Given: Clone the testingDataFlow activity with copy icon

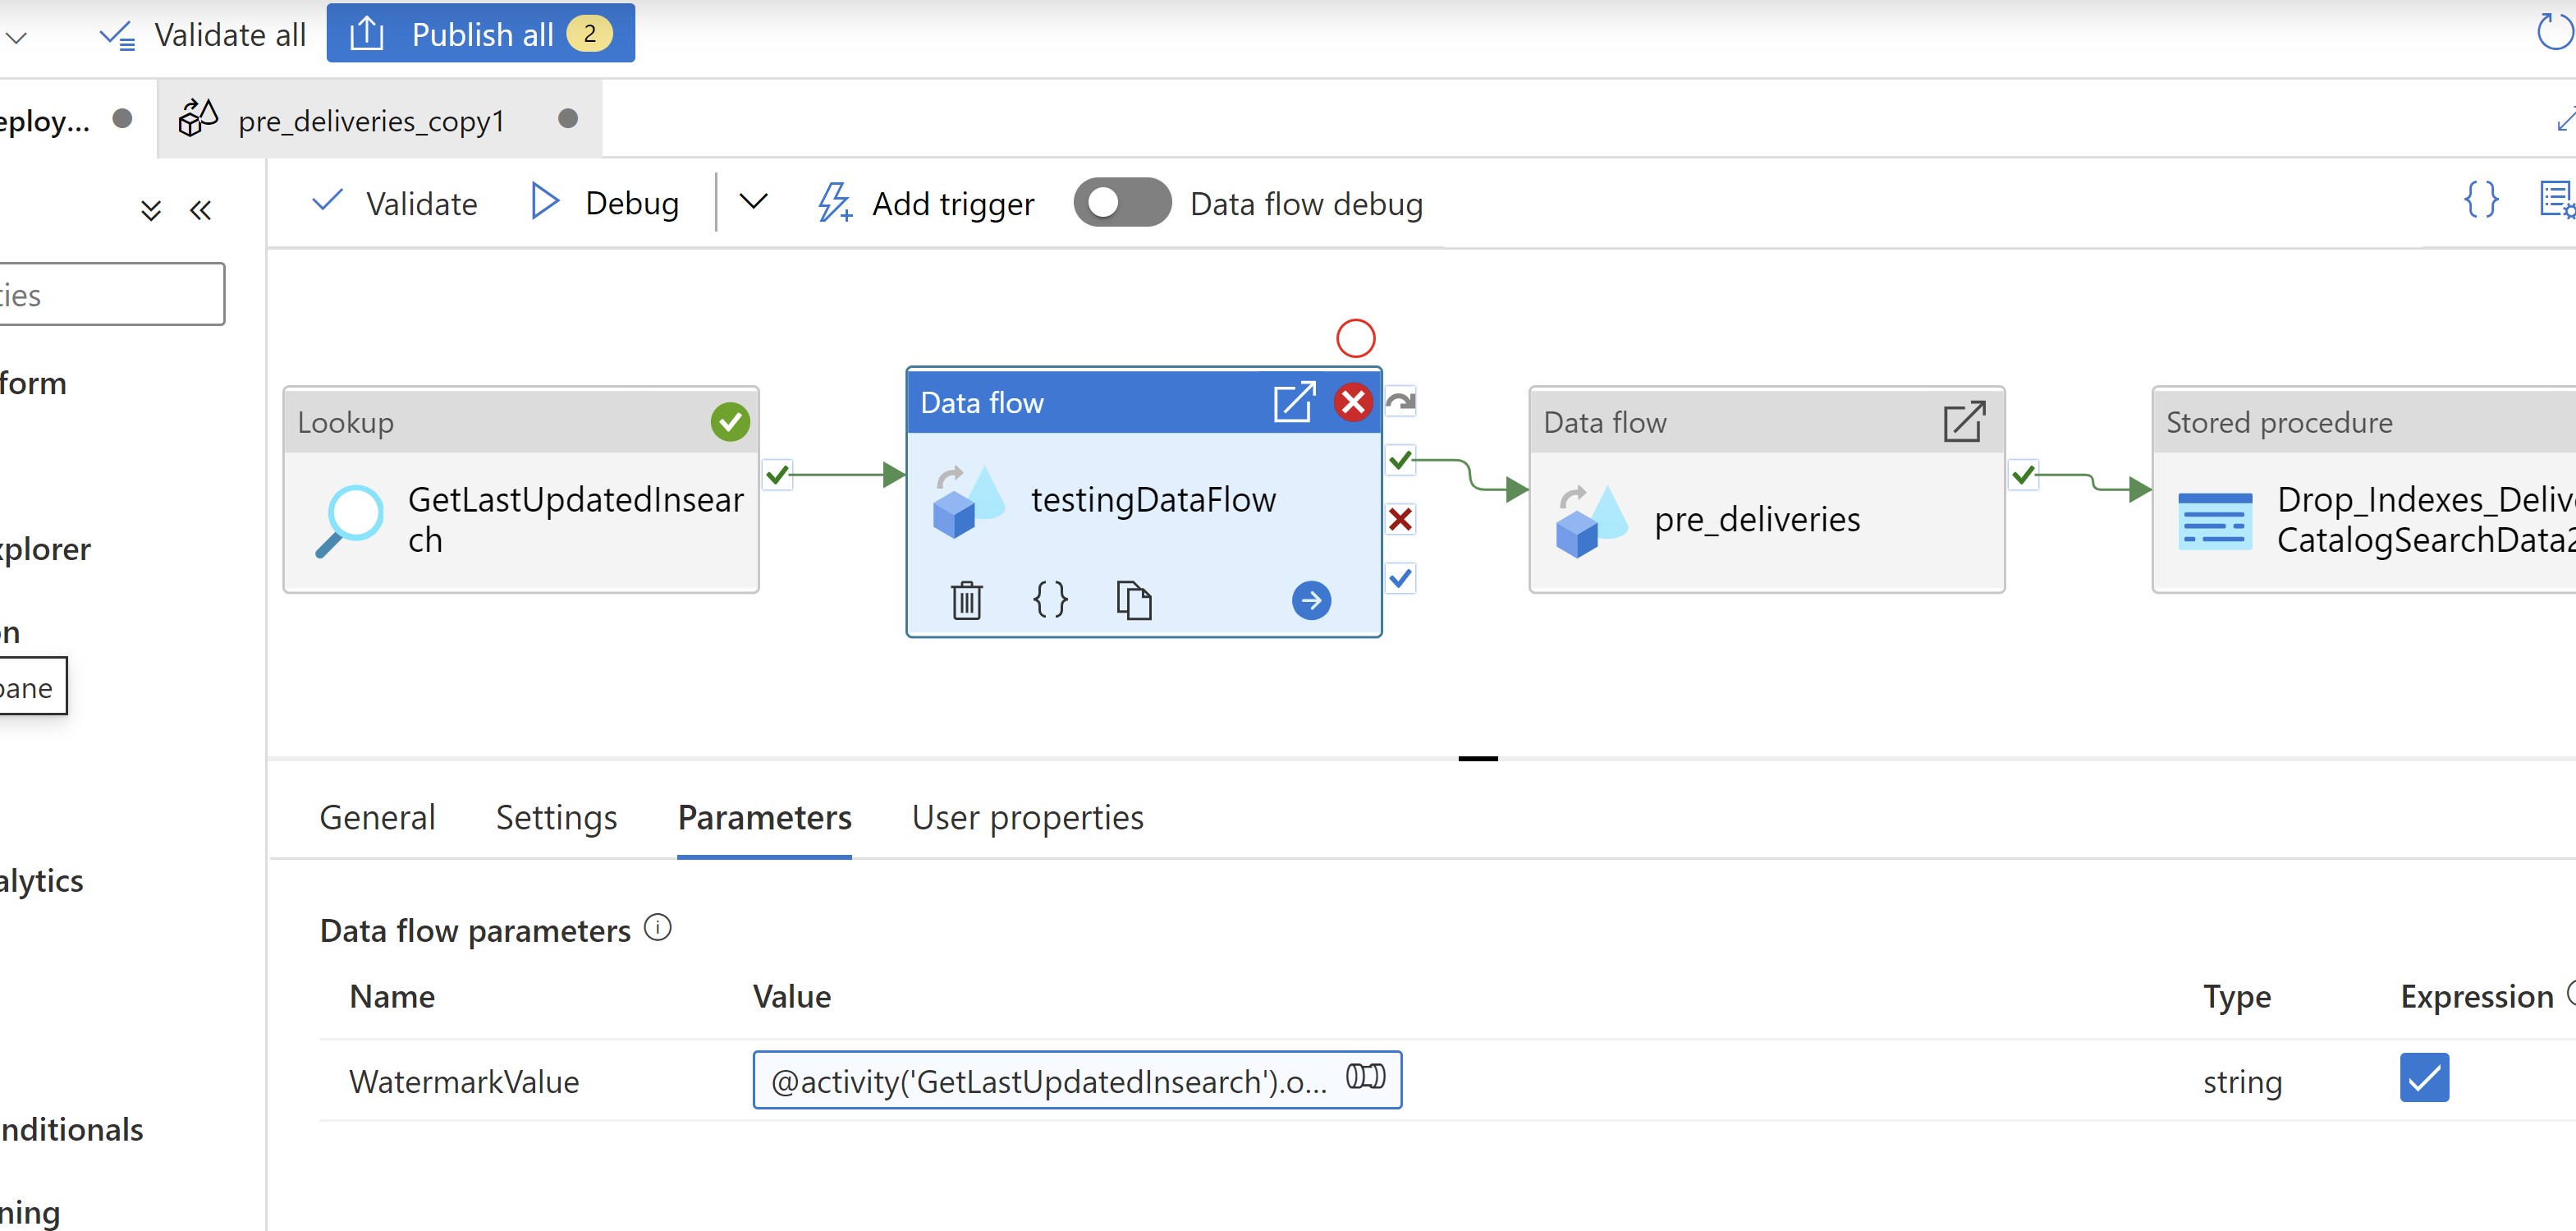Looking at the screenshot, I should (x=1134, y=600).
